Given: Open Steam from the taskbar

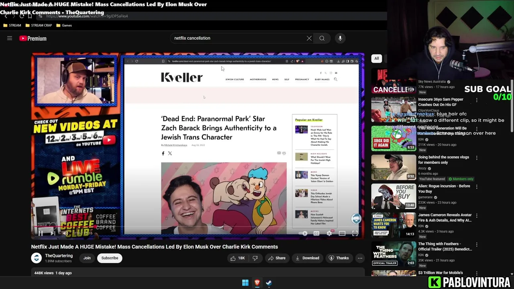Looking at the screenshot, I should pos(269,283).
